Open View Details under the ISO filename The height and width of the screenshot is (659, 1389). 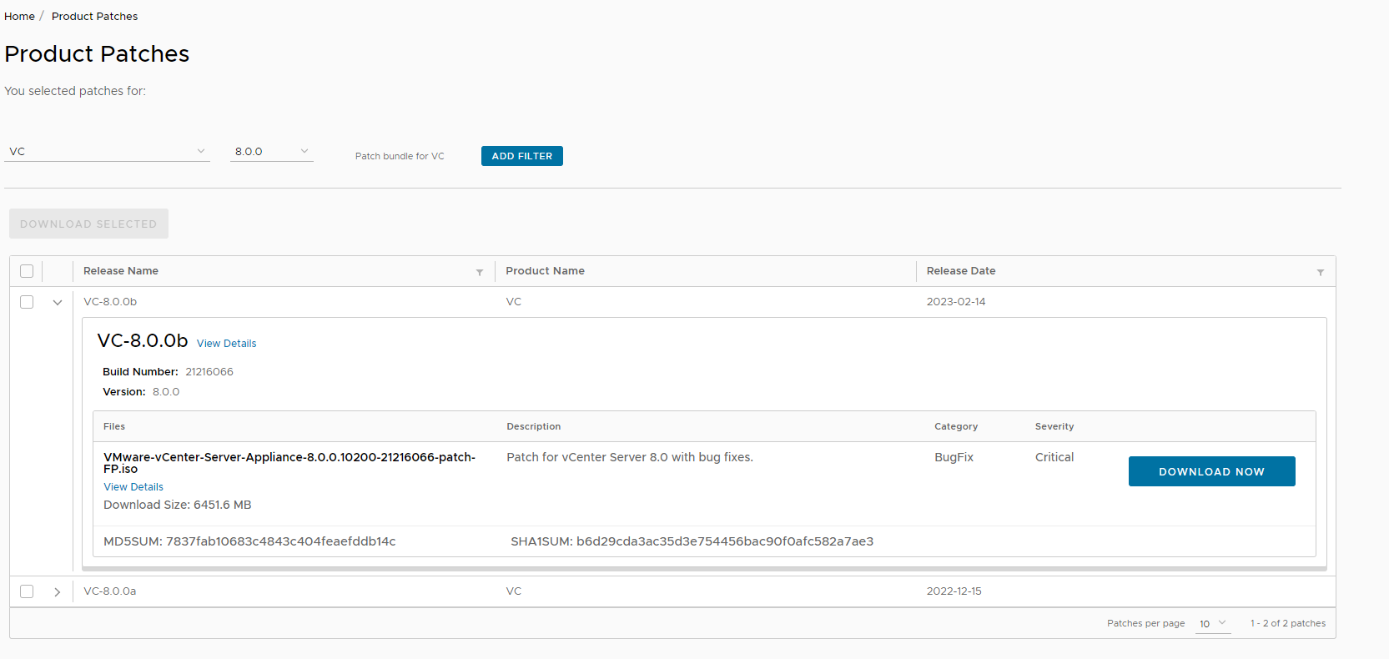(x=133, y=486)
